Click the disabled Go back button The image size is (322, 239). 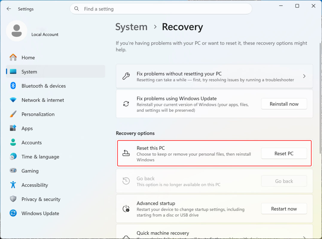[x=284, y=181]
